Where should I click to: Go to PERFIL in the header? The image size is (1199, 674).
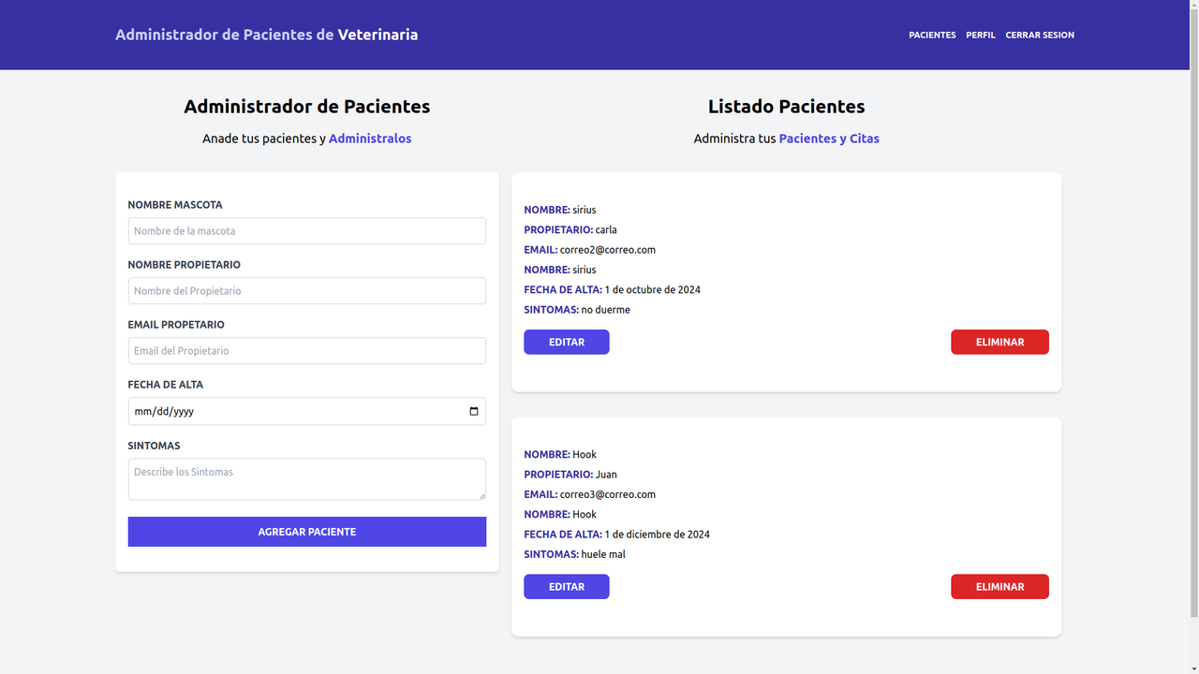pos(981,35)
